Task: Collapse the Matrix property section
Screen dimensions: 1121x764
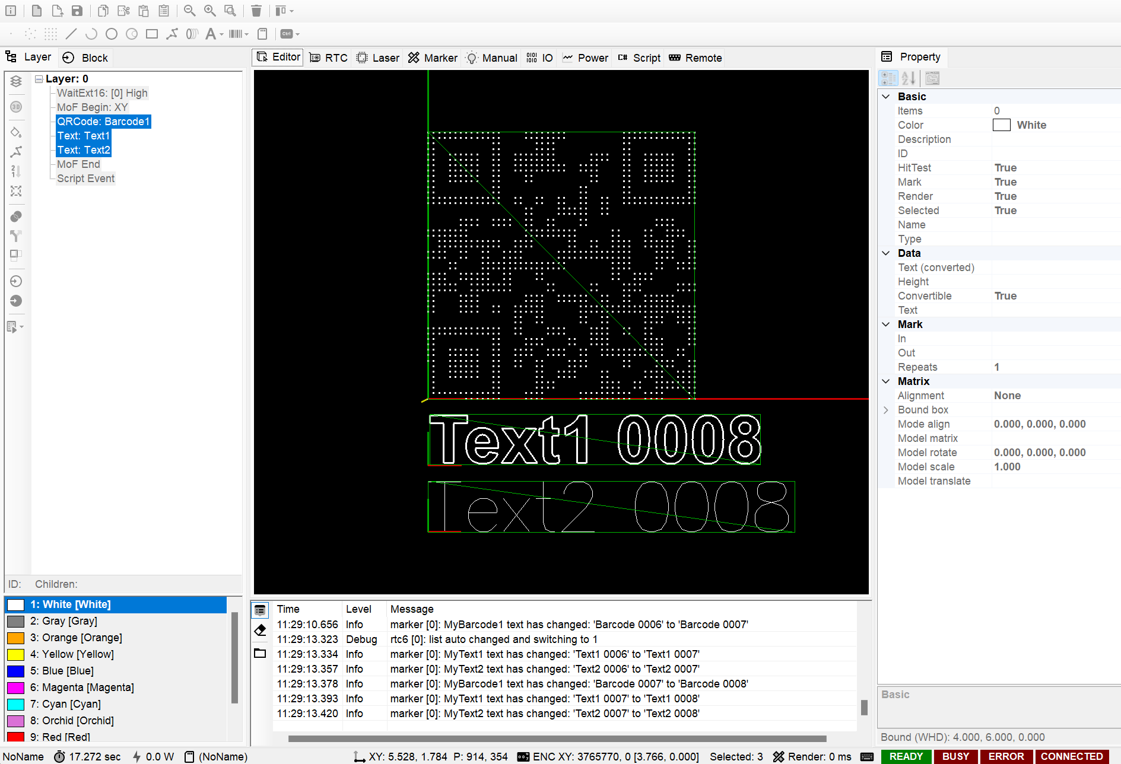Action: click(886, 381)
